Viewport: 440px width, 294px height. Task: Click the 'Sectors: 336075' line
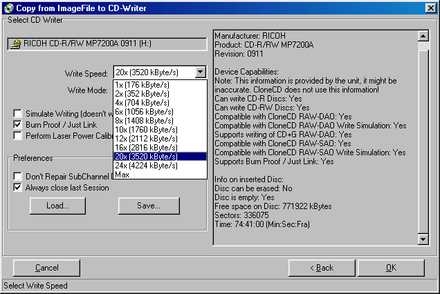pos(241,215)
